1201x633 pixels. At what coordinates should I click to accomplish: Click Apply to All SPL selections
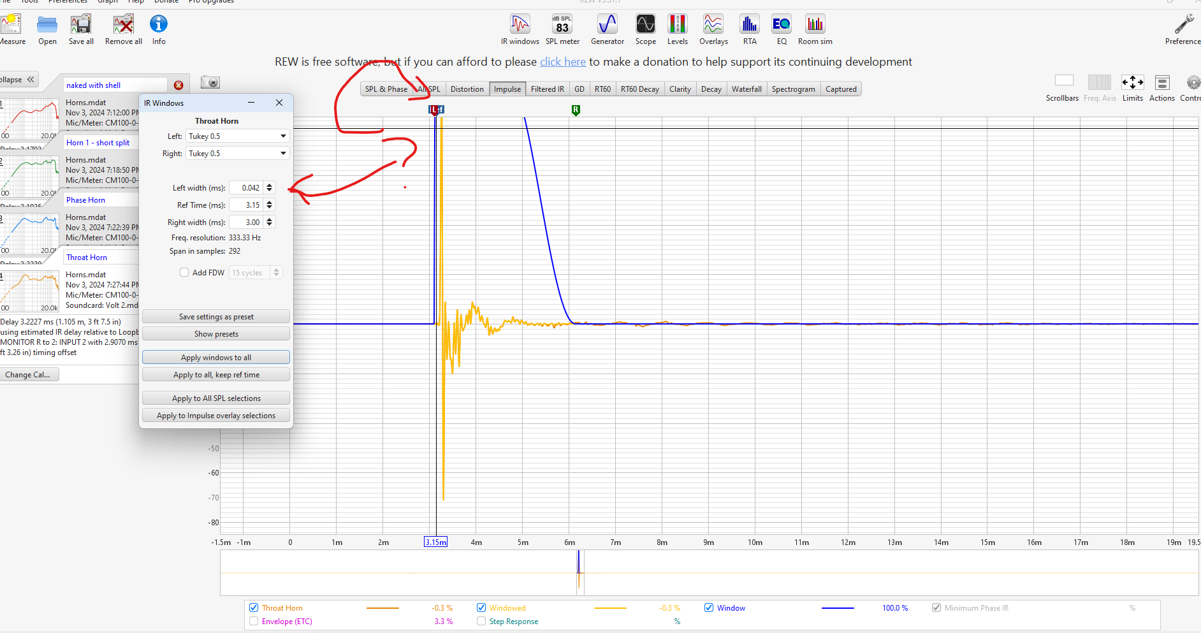(x=216, y=398)
